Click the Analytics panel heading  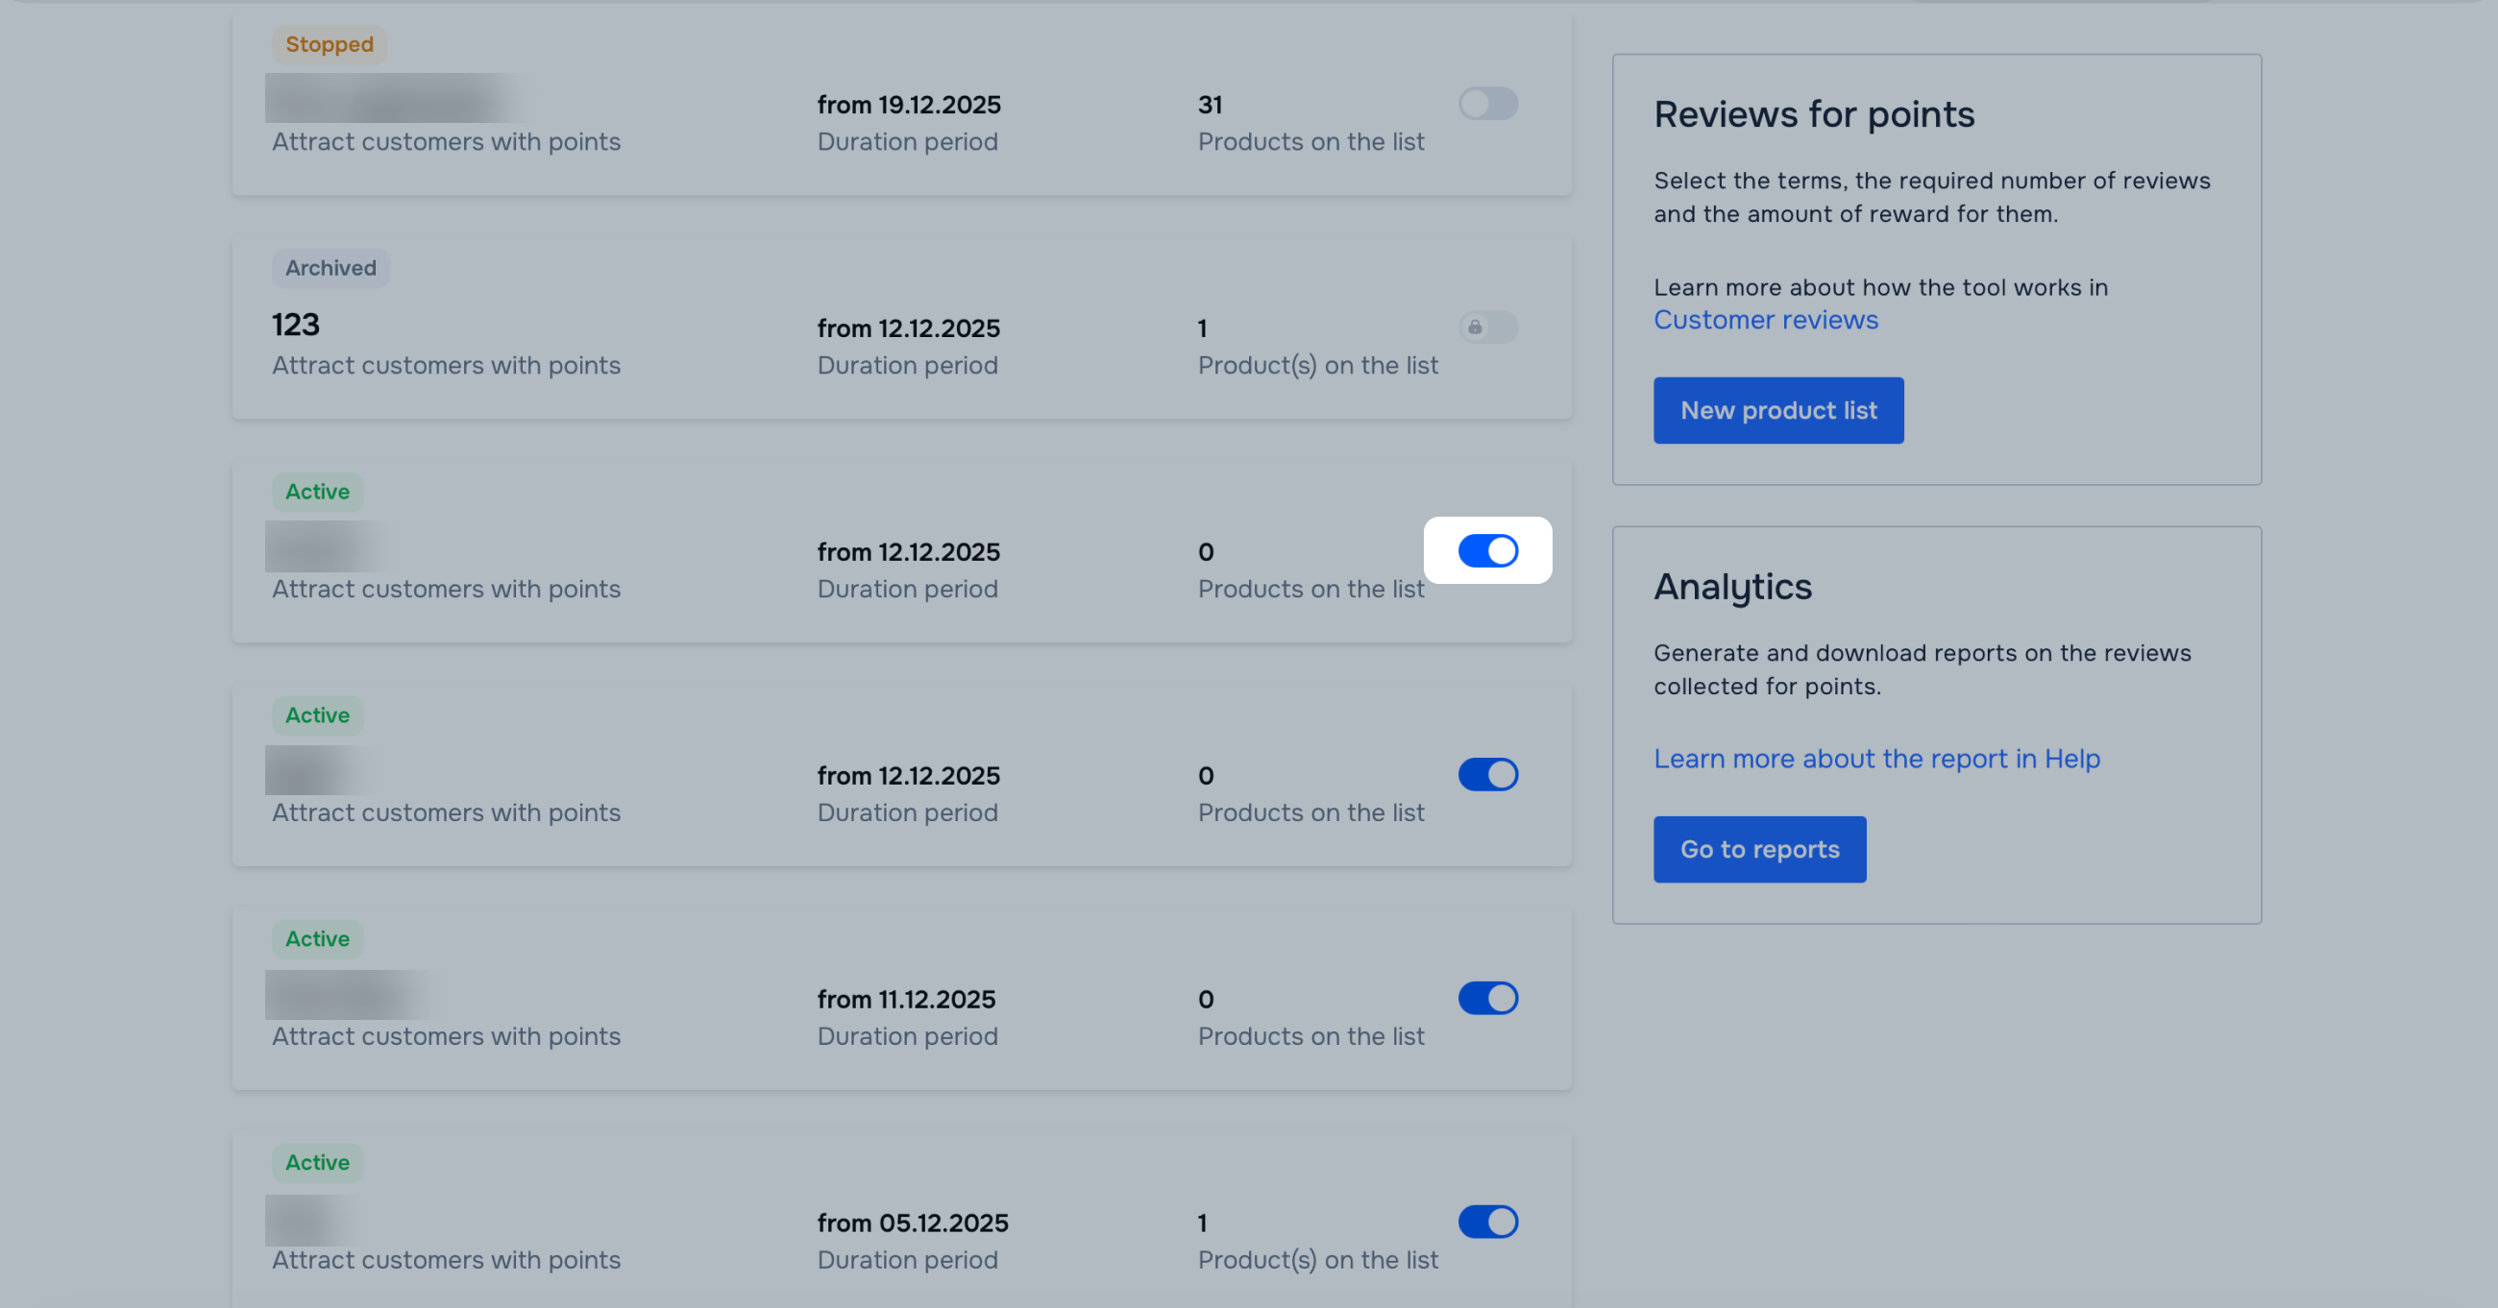coord(1732,587)
